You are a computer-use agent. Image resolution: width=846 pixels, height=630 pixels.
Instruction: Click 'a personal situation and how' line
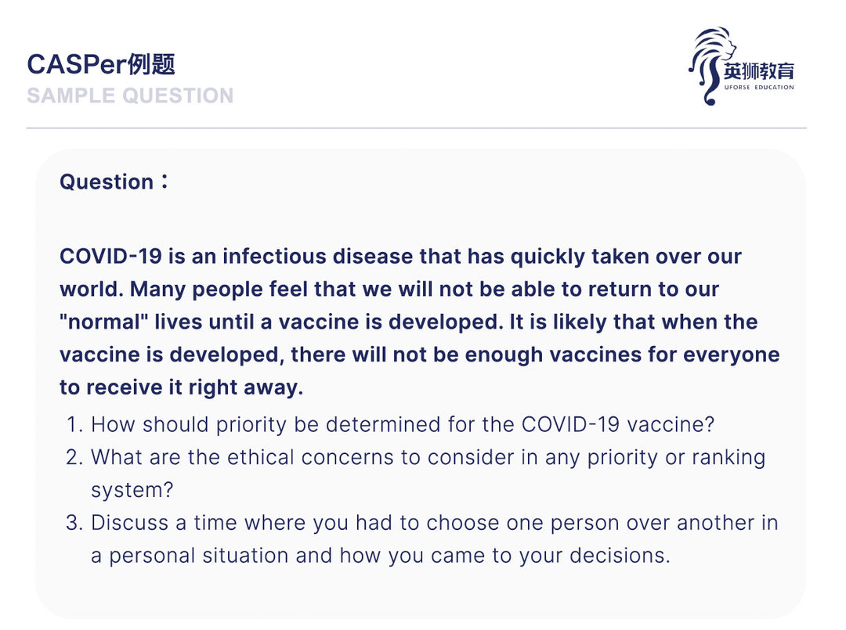point(381,556)
